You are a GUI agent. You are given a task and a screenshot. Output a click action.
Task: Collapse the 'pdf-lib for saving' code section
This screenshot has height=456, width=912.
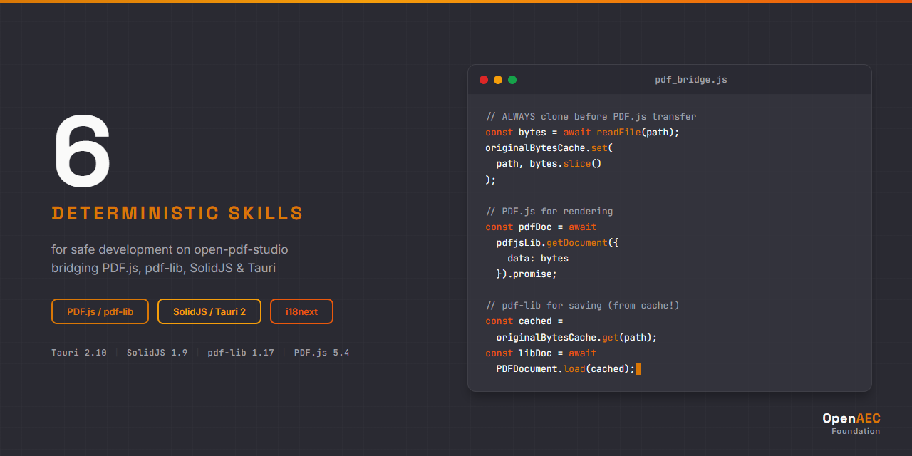582,305
